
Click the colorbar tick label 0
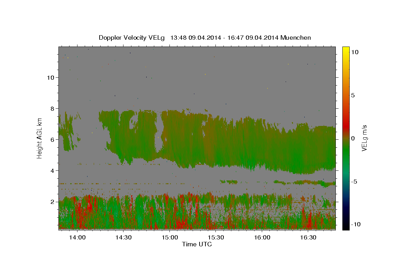coord(353,138)
